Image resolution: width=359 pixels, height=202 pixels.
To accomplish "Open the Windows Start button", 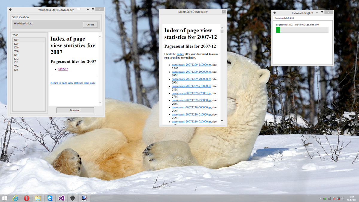I will (x=5, y=198).
